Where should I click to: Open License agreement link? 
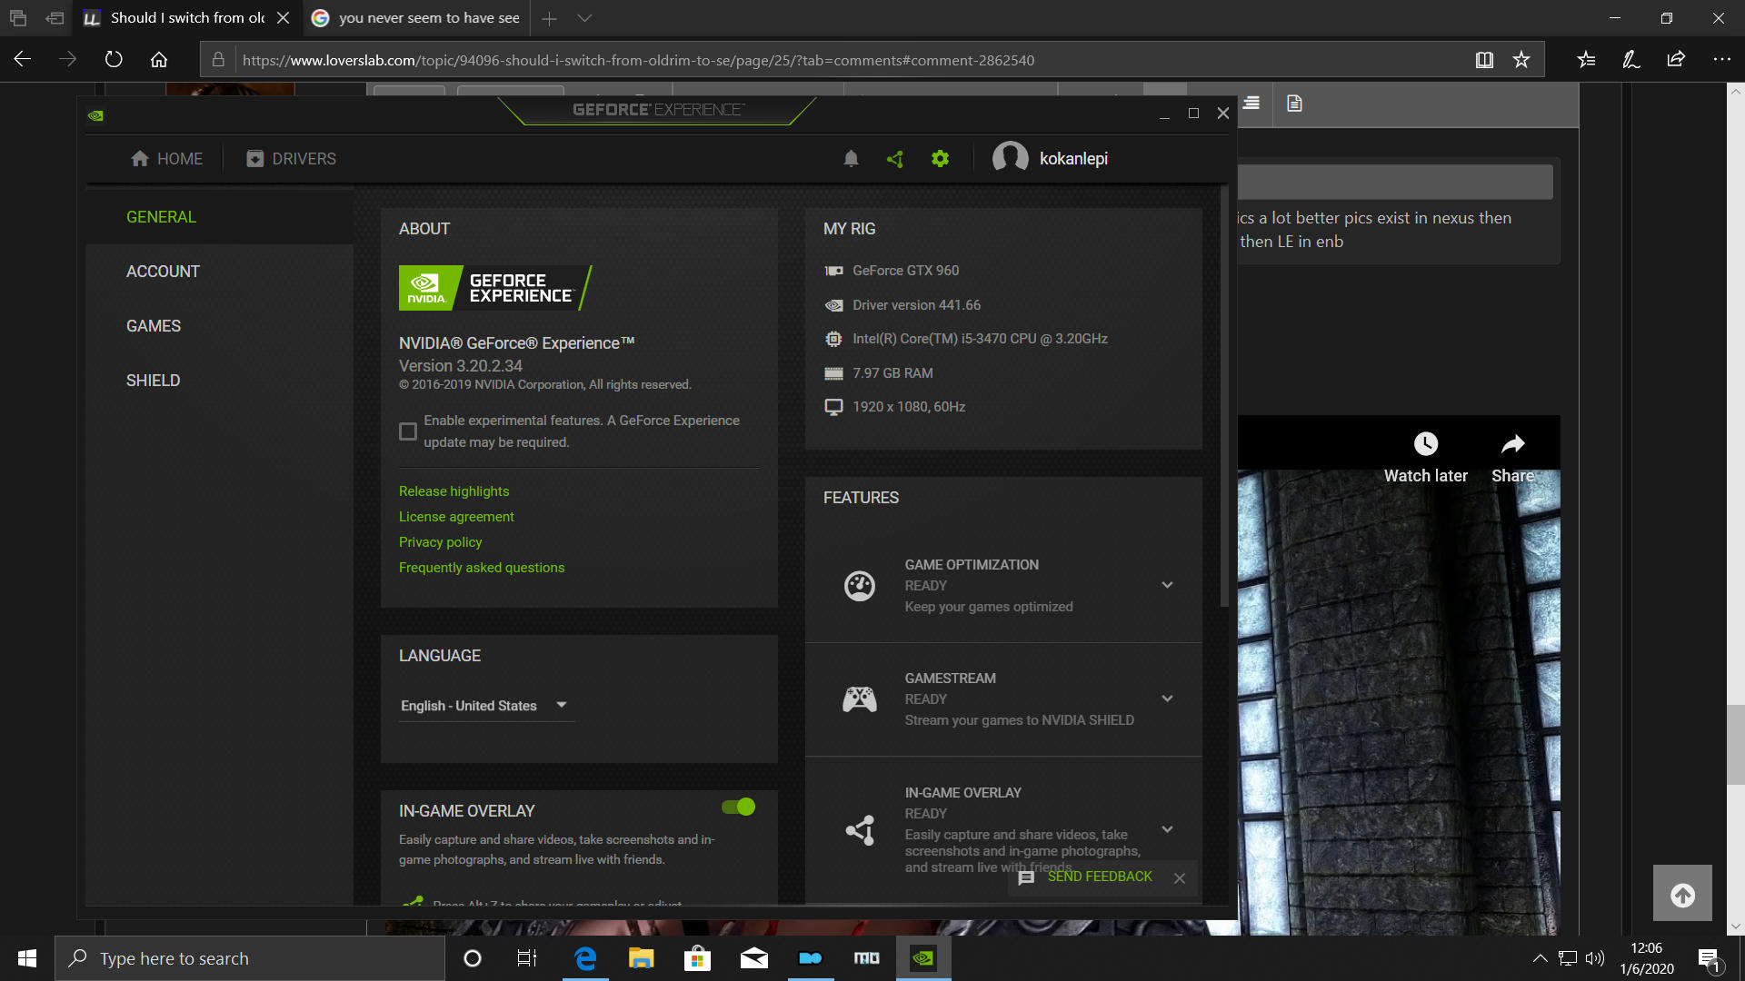[456, 517]
